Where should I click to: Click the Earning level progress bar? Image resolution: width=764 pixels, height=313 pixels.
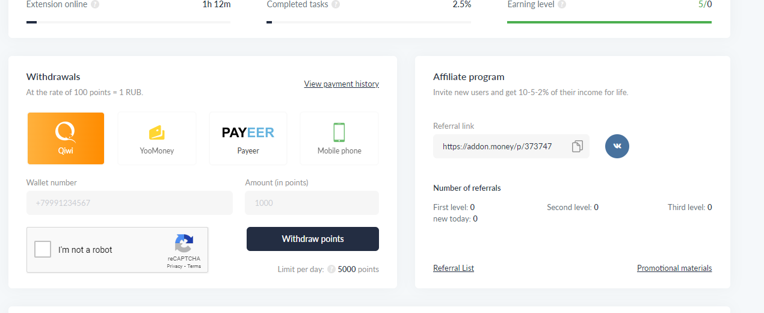click(x=609, y=22)
